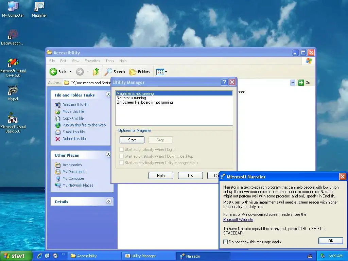Launch Internet Explorer from Quick Launch
This screenshot has width=348, height=261.
pos(40,256)
